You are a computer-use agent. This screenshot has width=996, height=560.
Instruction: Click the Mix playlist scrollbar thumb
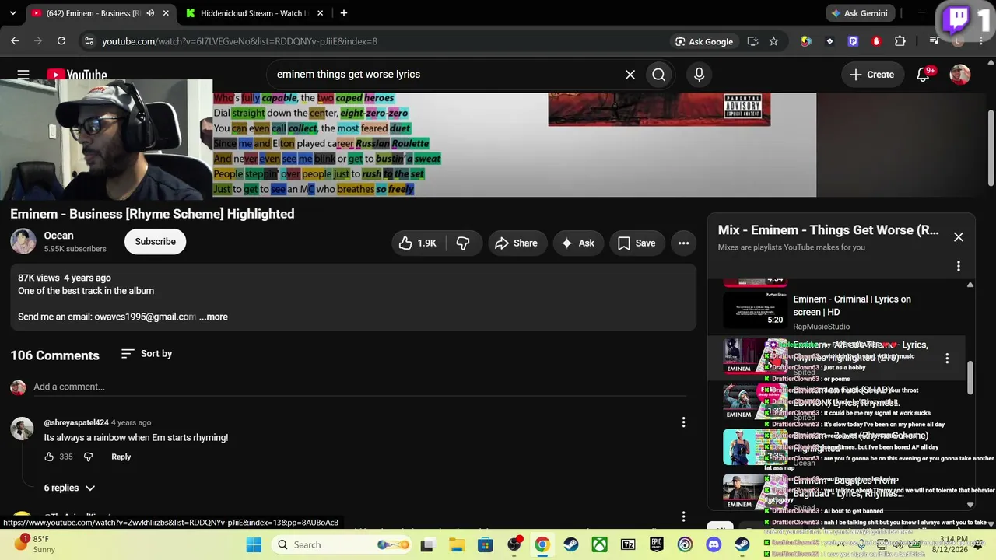970,377
